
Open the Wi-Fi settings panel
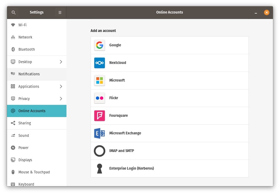click(37, 25)
